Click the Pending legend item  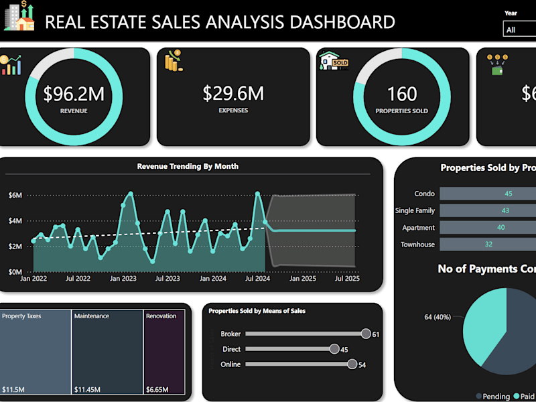point(492,397)
